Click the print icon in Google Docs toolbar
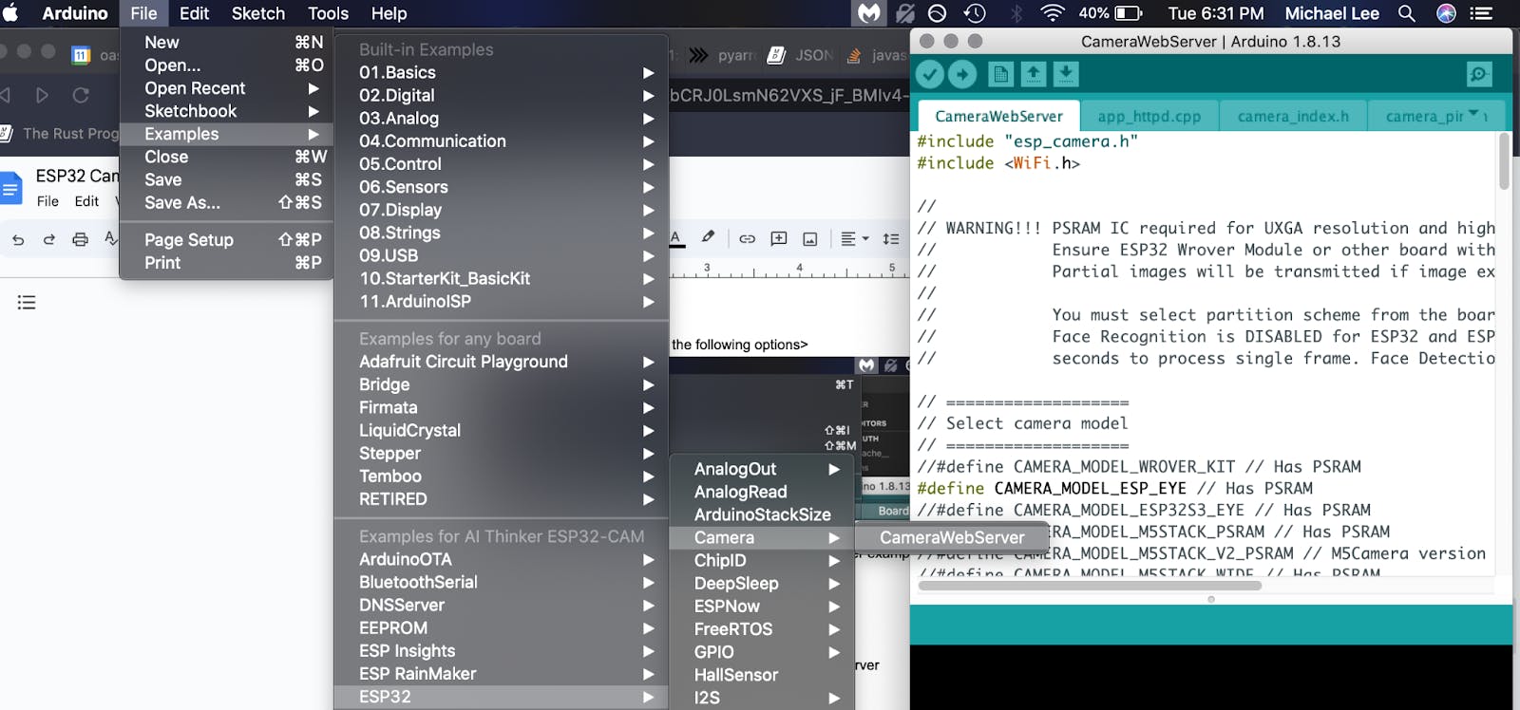Viewport: 1520px width, 710px height. (80, 239)
